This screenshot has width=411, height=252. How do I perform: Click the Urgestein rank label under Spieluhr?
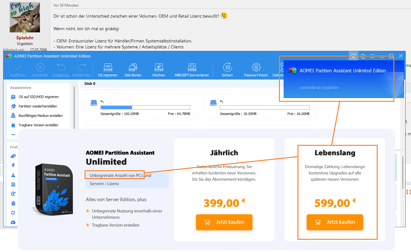(x=25, y=44)
